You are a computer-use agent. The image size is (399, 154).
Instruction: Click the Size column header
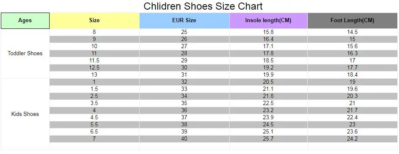[x=95, y=21]
